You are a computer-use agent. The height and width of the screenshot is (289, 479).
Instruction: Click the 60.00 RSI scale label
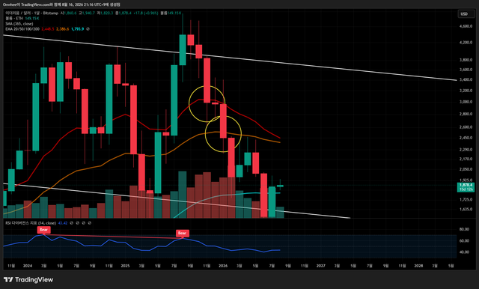pyautogui.click(x=464, y=241)
